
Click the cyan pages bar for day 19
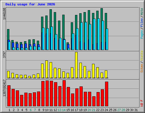[x=86, y=36]
